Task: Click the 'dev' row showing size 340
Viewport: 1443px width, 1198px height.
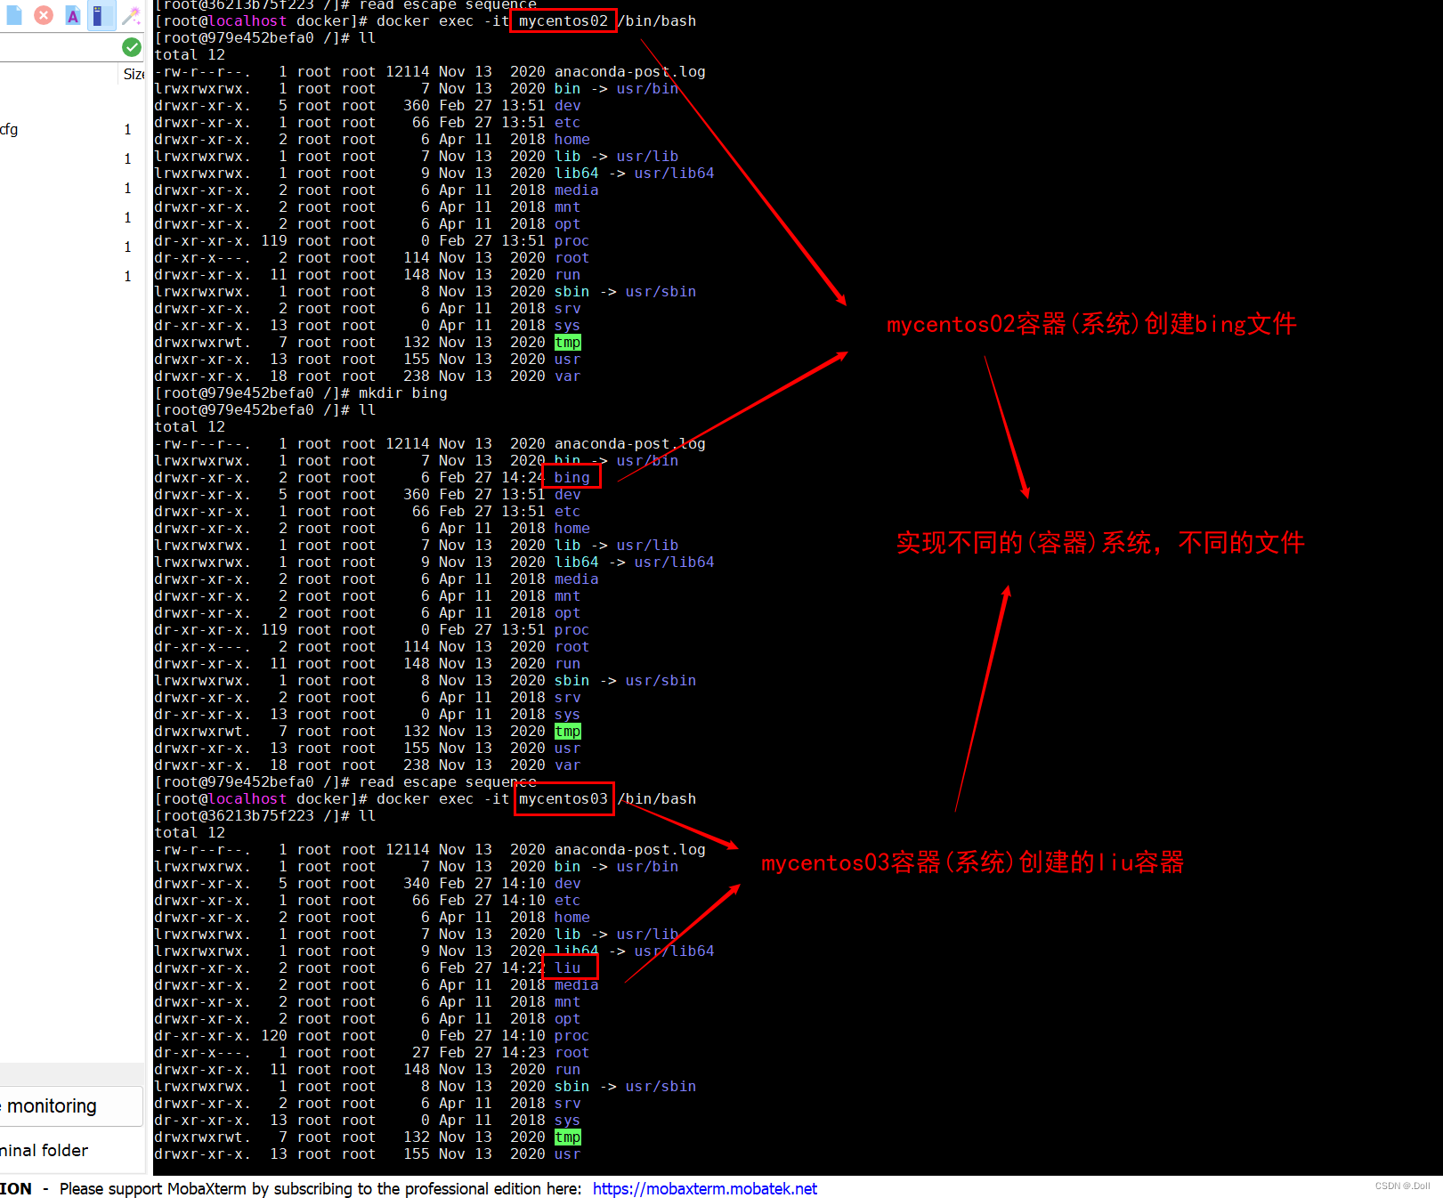Action: 368,884
